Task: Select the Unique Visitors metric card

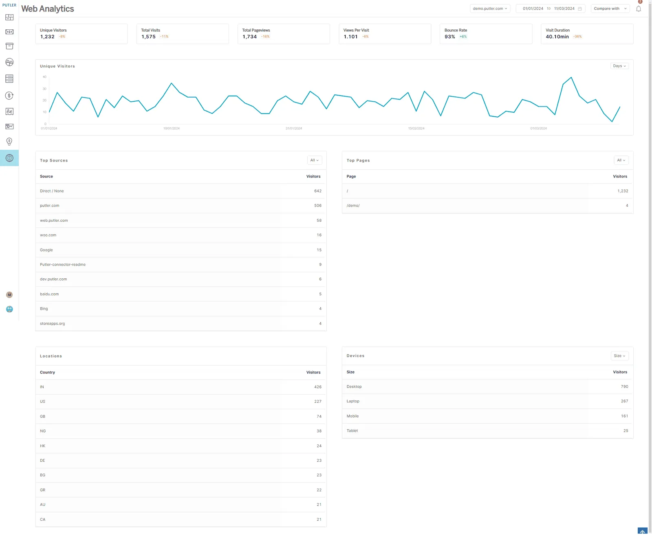Action: pos(81,34)
